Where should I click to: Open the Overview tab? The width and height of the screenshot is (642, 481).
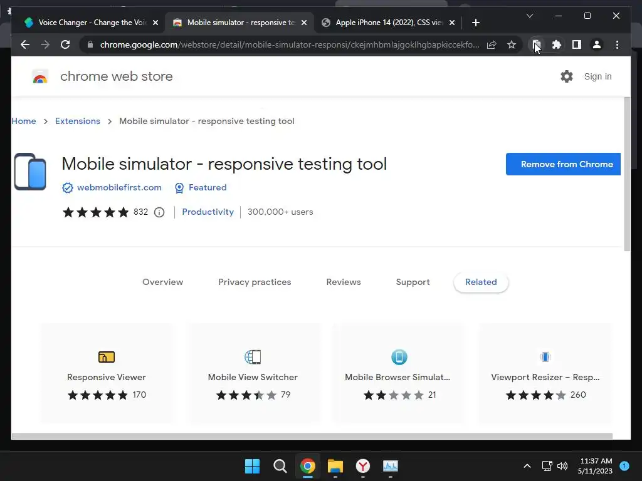tap(162, 282)
